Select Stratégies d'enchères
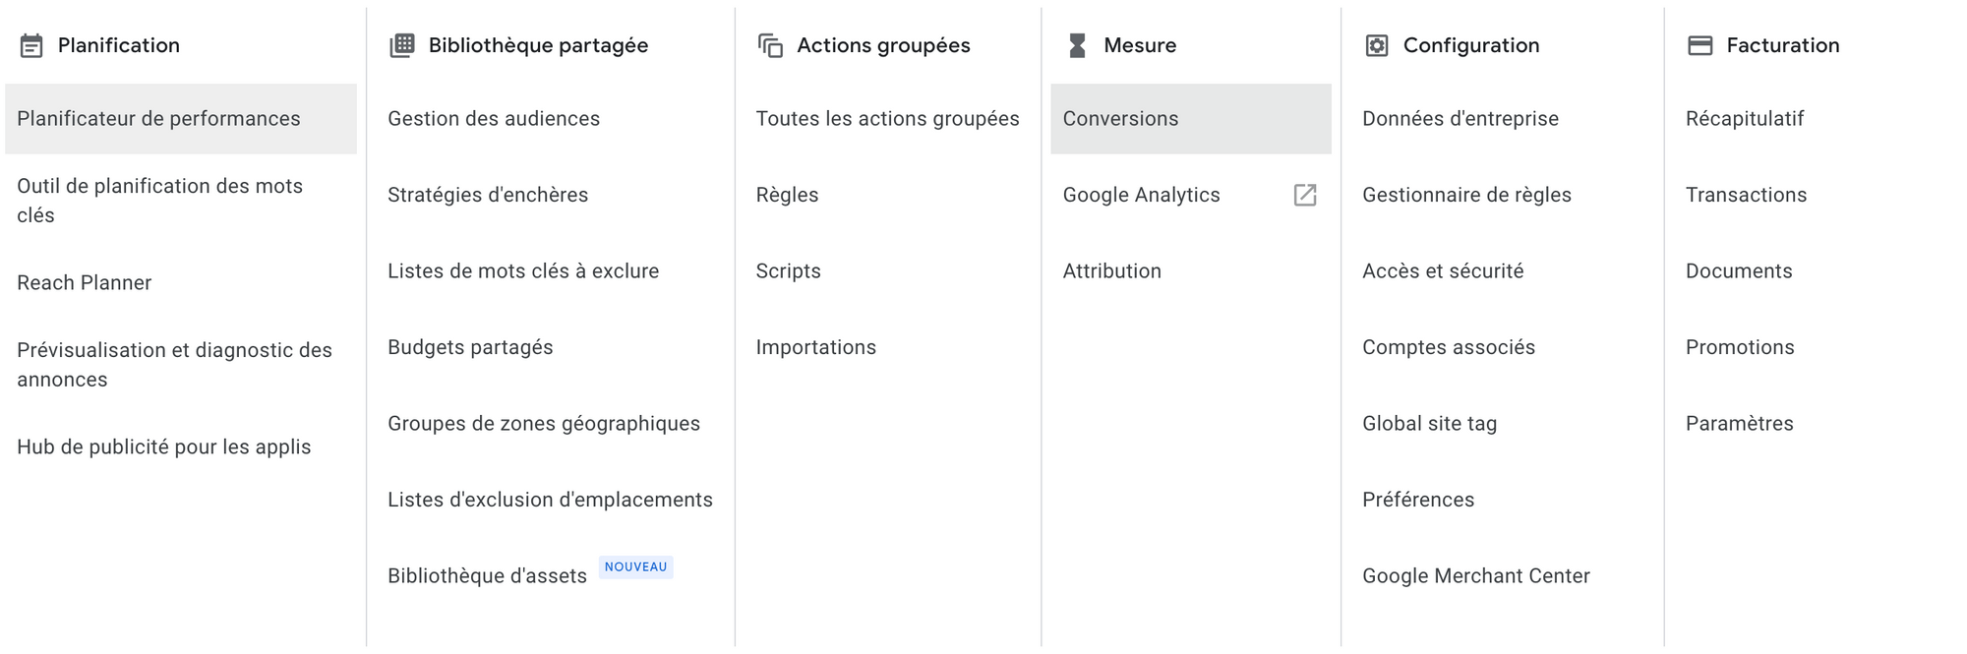This screenshot has width=1967, height=654. click(487, 195)
